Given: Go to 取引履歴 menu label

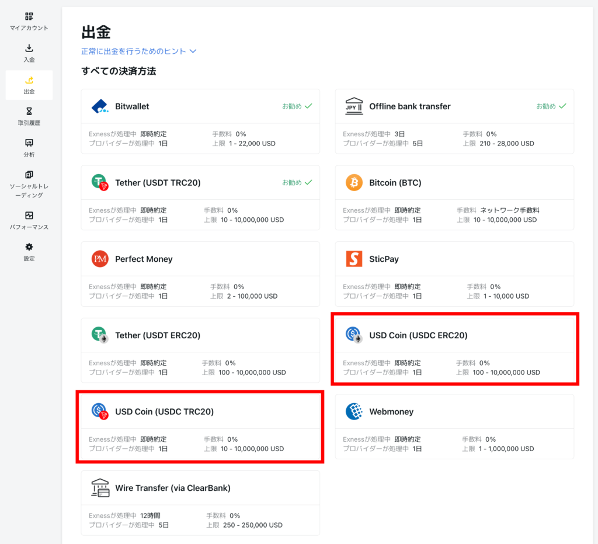Looking at the screenshot, I should click(29, 123).
